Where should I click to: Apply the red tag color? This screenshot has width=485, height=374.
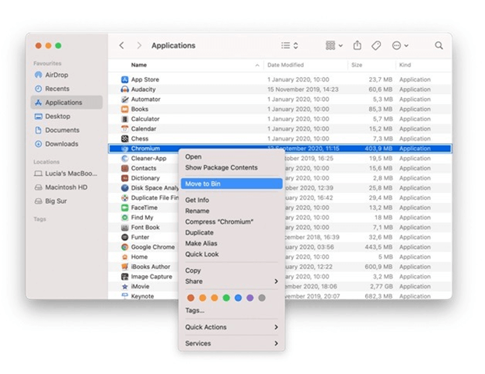click(x=191, y=298)
